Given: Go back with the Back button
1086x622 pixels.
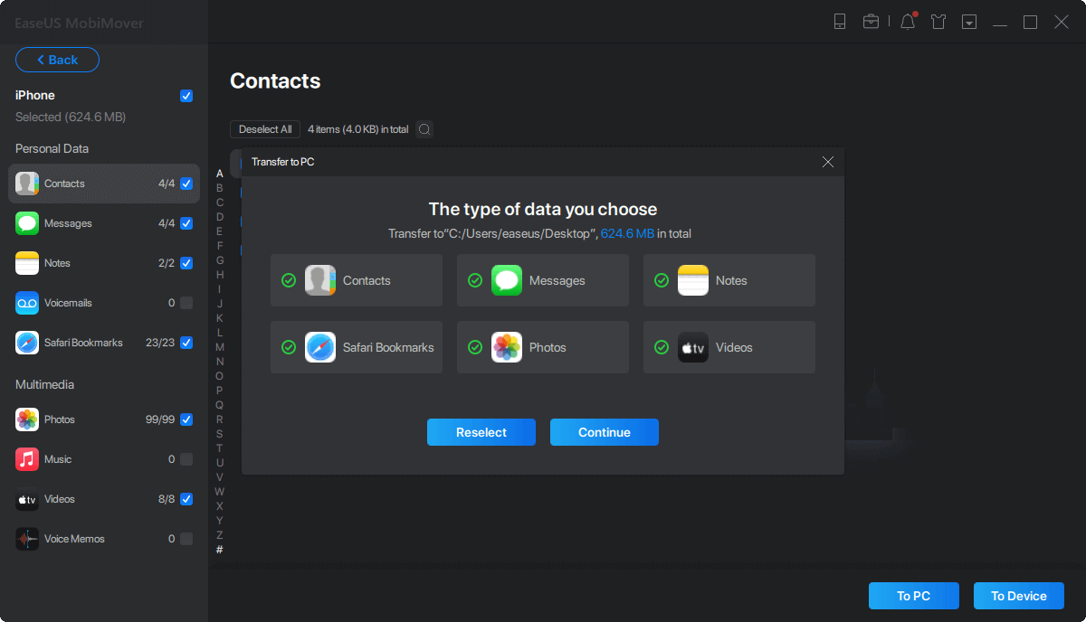Looking at the screenshot, I should click(x=57, y=60).
